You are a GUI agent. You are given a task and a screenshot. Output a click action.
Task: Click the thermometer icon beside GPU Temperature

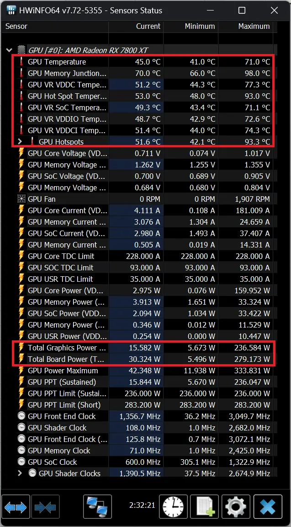[21, 62]
